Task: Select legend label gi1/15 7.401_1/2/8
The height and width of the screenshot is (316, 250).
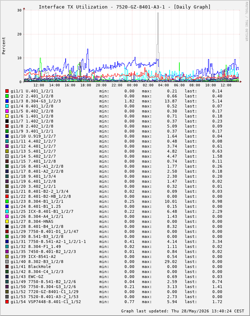Action: 33,162
